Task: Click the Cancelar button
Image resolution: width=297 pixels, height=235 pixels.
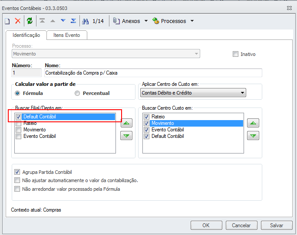Action: 241,225
